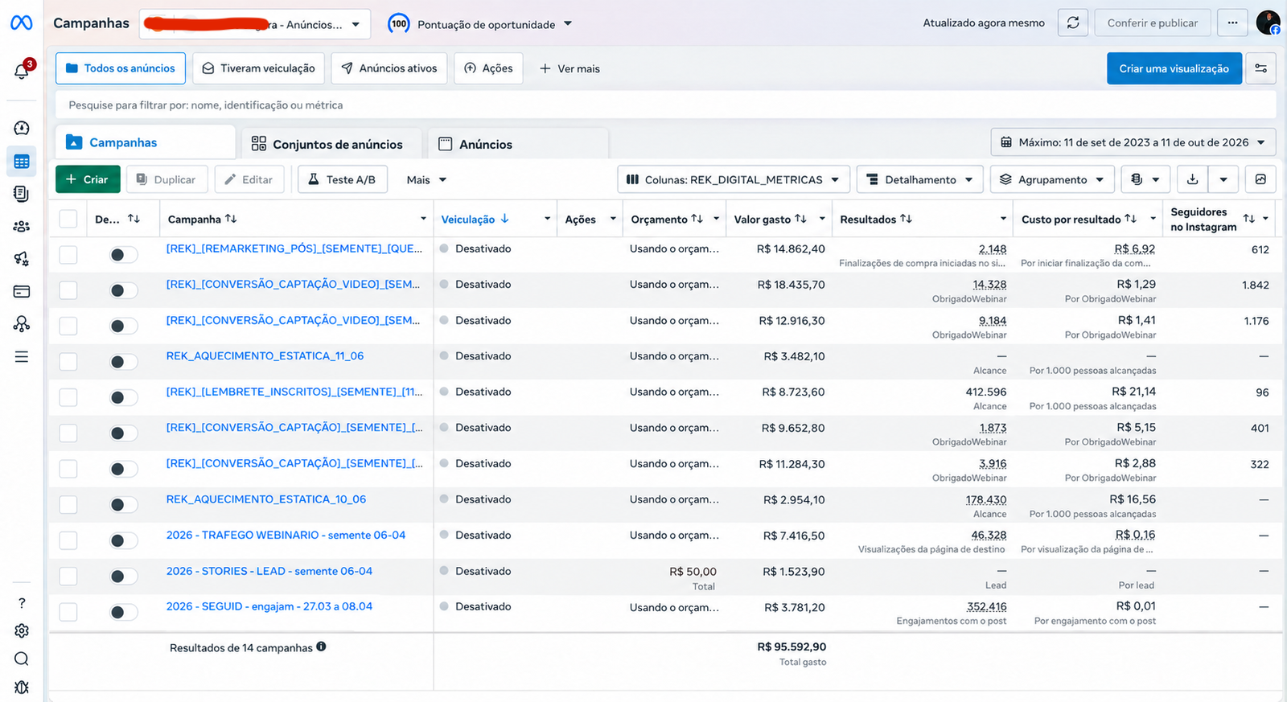Open the all tools hamburger menu icon
This screenshot has width=1287, height=702.
[x=22, y=356]
